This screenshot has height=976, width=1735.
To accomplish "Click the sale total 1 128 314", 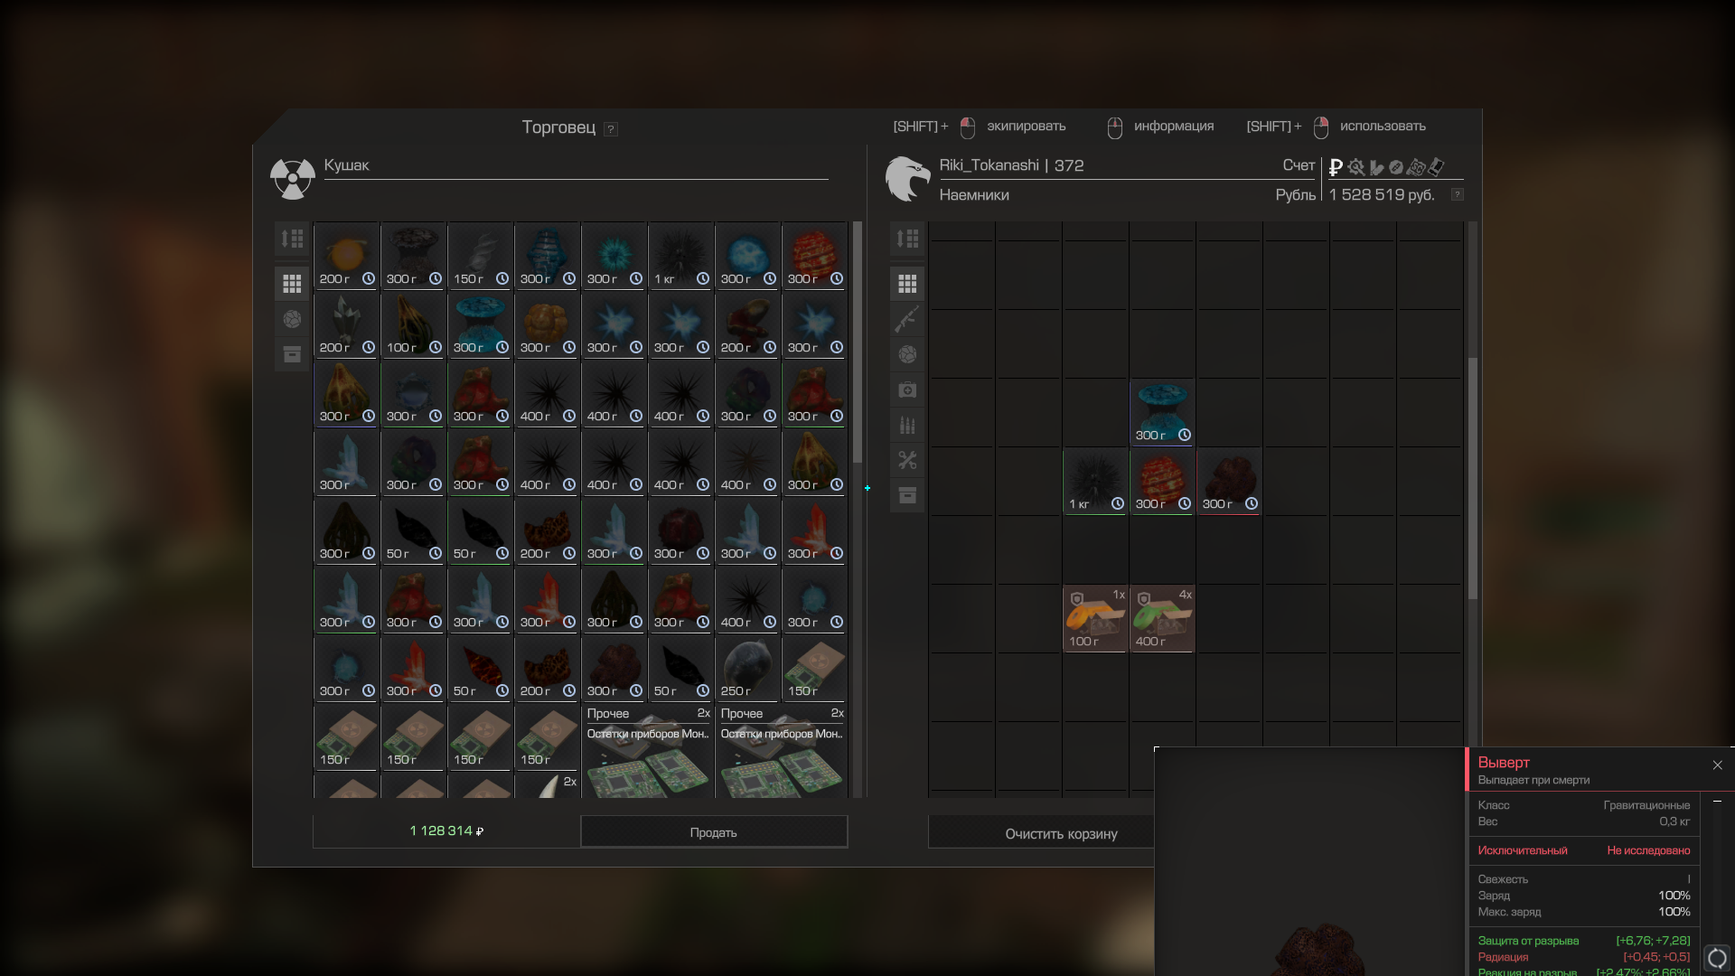I will coord(446,831).
